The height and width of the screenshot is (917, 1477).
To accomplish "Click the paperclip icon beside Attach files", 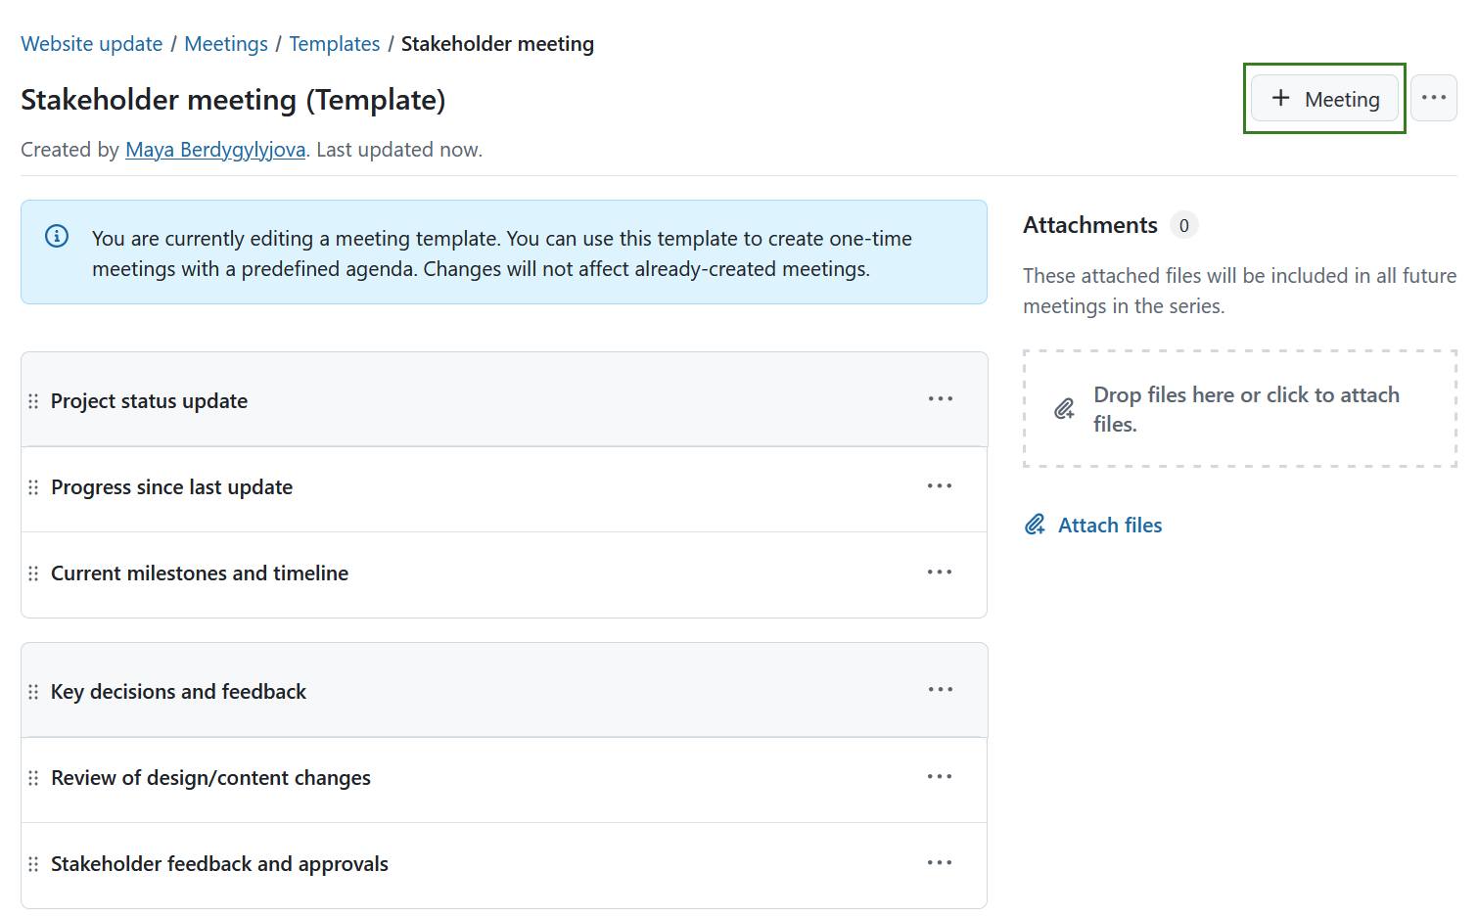I will coord(1035,525).
